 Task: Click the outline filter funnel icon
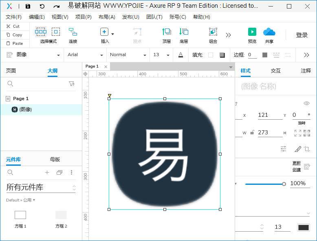pyautogui.click(x=71, y=83)
